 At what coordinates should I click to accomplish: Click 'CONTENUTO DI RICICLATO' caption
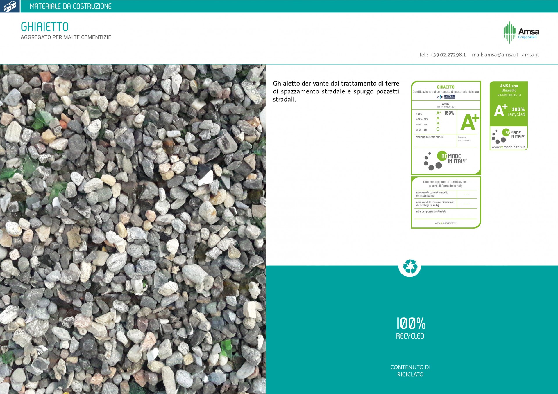click(x=410, y=371)
